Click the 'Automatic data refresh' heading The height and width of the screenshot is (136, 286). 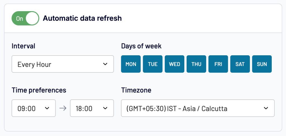[x=82, y=18]
